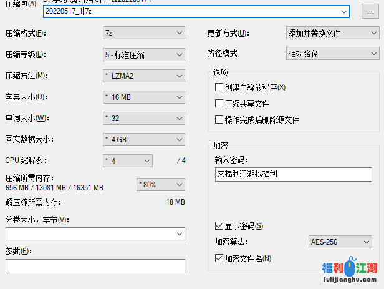Open the CPU 线程数 dropdown showing 4
This screenshot has width=384, height=289.
[x=127, y=161]
